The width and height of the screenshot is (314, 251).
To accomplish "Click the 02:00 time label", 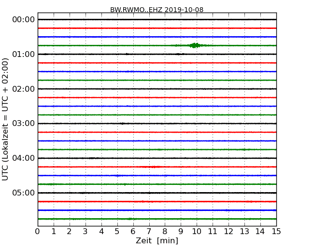I will (24, 89).
